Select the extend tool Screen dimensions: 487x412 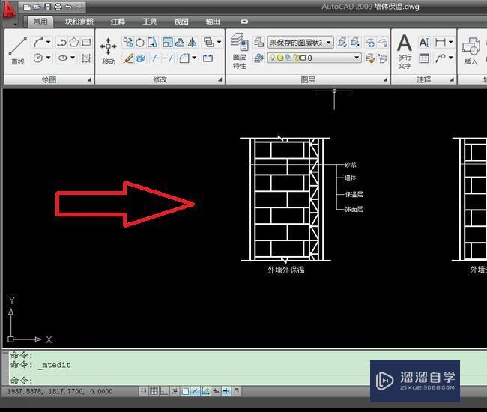pyautogui.click(x=168, y=58)
